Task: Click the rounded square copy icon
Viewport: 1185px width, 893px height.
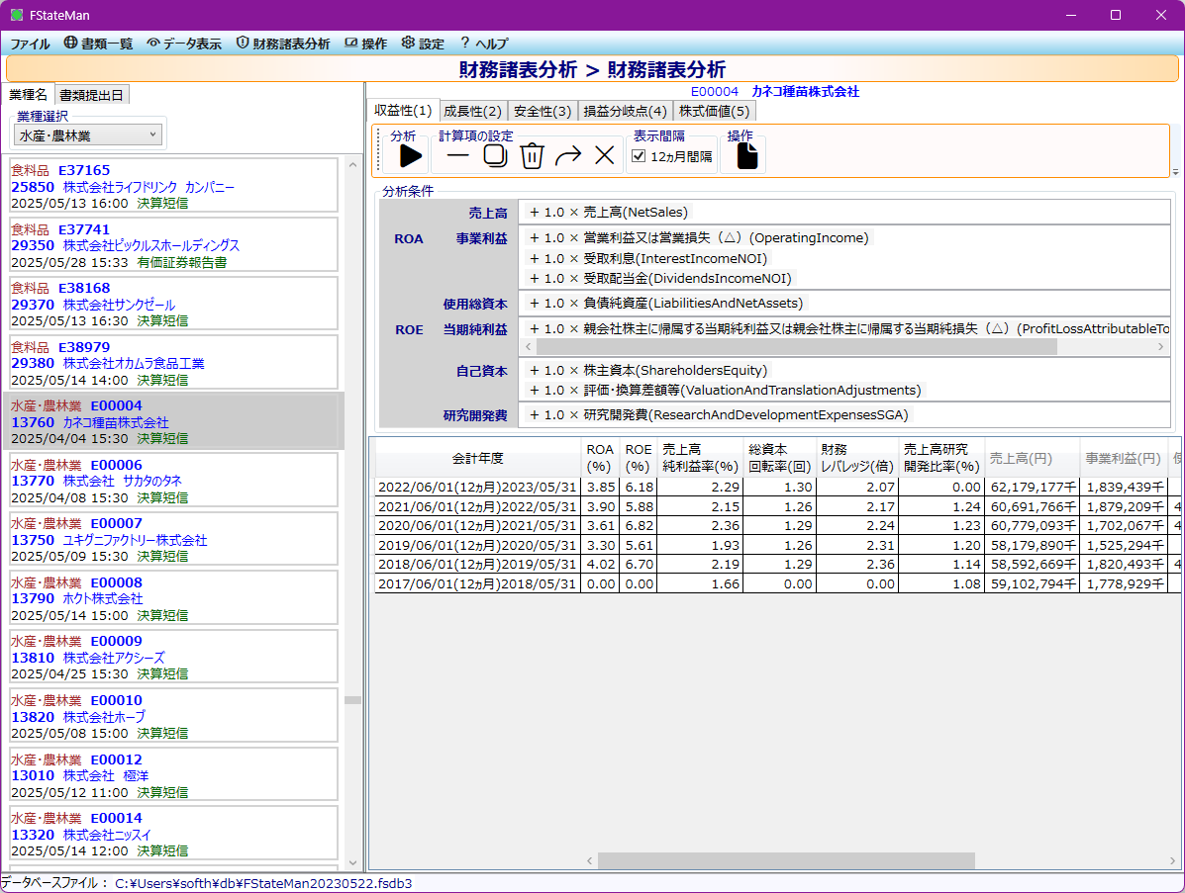Action: click(495, 156)
